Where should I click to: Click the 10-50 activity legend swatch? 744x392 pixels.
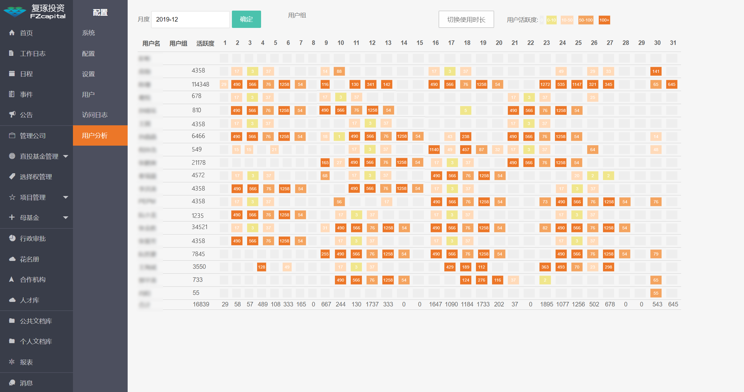click(x=567, y=20)
